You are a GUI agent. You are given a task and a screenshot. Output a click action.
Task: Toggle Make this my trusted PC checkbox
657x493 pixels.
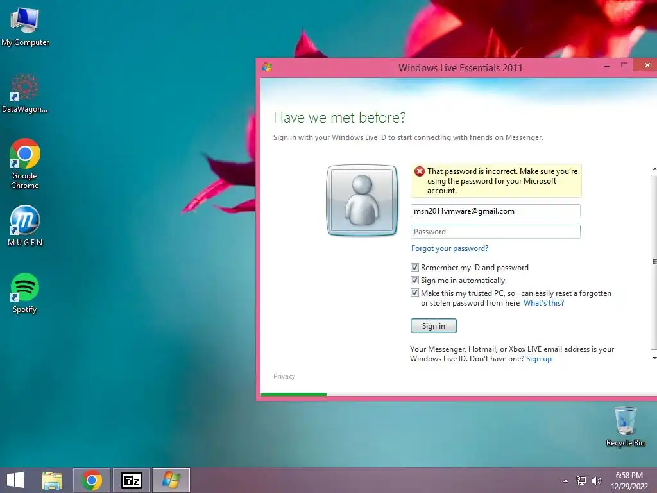click(x=414, y=293)
